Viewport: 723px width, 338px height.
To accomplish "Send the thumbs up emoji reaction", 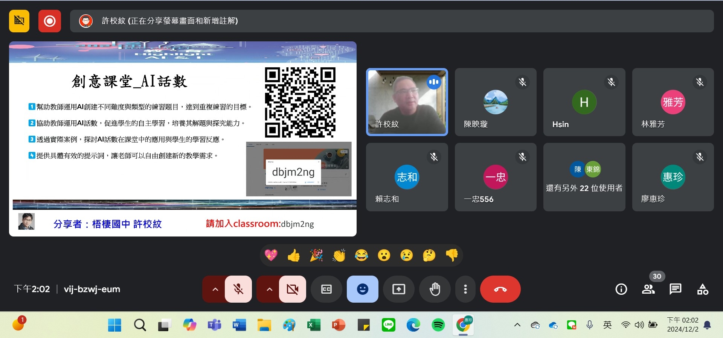I will point(293,256).
